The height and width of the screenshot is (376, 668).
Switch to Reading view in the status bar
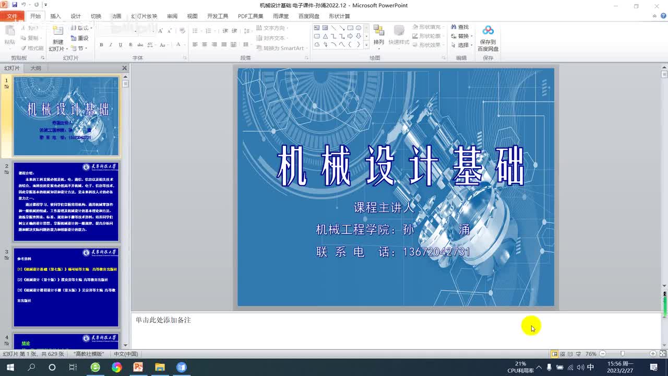(x=570, y=354)
